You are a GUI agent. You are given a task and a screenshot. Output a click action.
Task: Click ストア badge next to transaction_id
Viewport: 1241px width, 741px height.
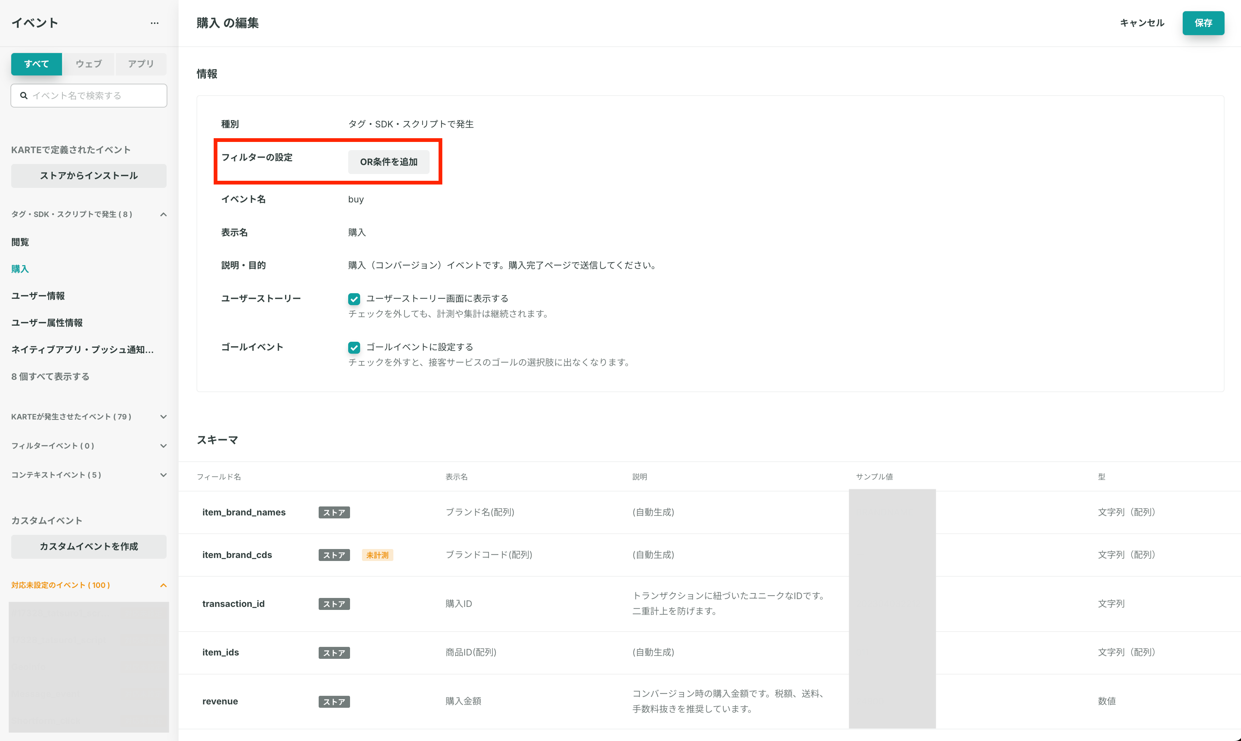pos(334,604)
